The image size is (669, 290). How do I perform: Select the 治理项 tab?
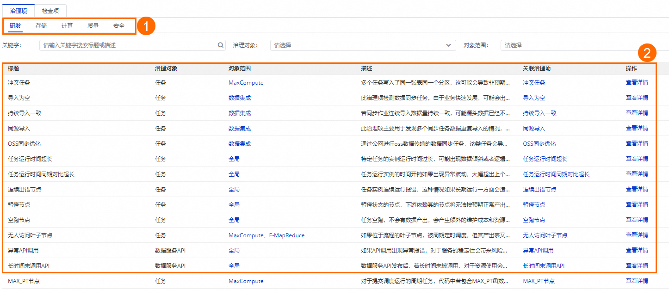pos(19,11)
